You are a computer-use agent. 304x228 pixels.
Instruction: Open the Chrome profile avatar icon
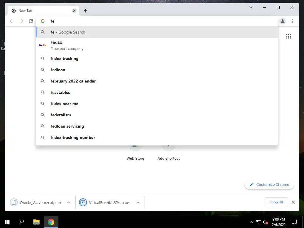[283, 21]
